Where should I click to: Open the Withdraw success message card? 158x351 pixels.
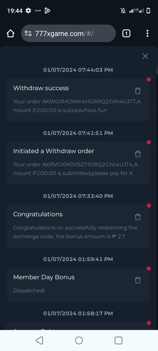pos(78,100)
